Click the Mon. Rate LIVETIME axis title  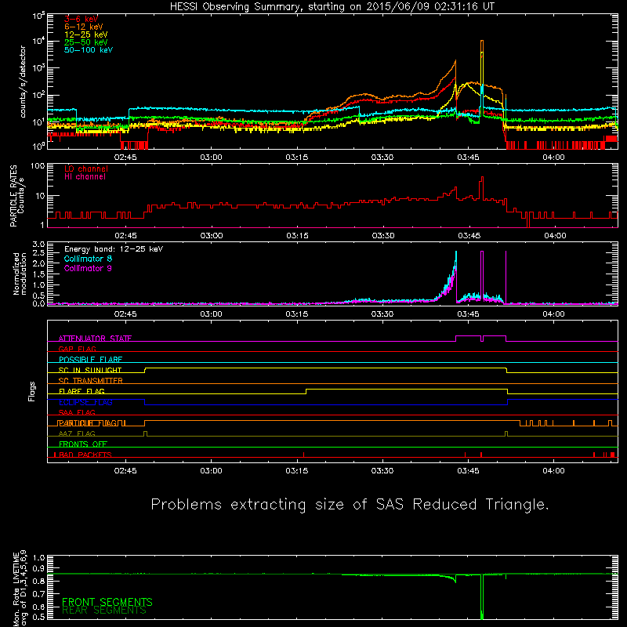point(20,588)
